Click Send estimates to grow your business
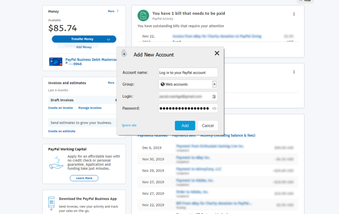This screenshot has width=339, height=214. click(x=81, y=123)
